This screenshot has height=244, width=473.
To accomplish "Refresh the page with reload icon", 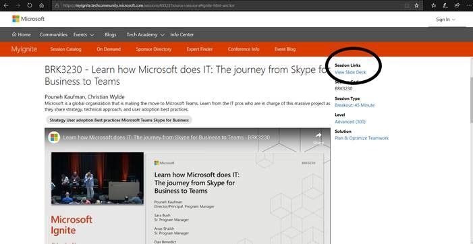I will click(x=30, y=5).
